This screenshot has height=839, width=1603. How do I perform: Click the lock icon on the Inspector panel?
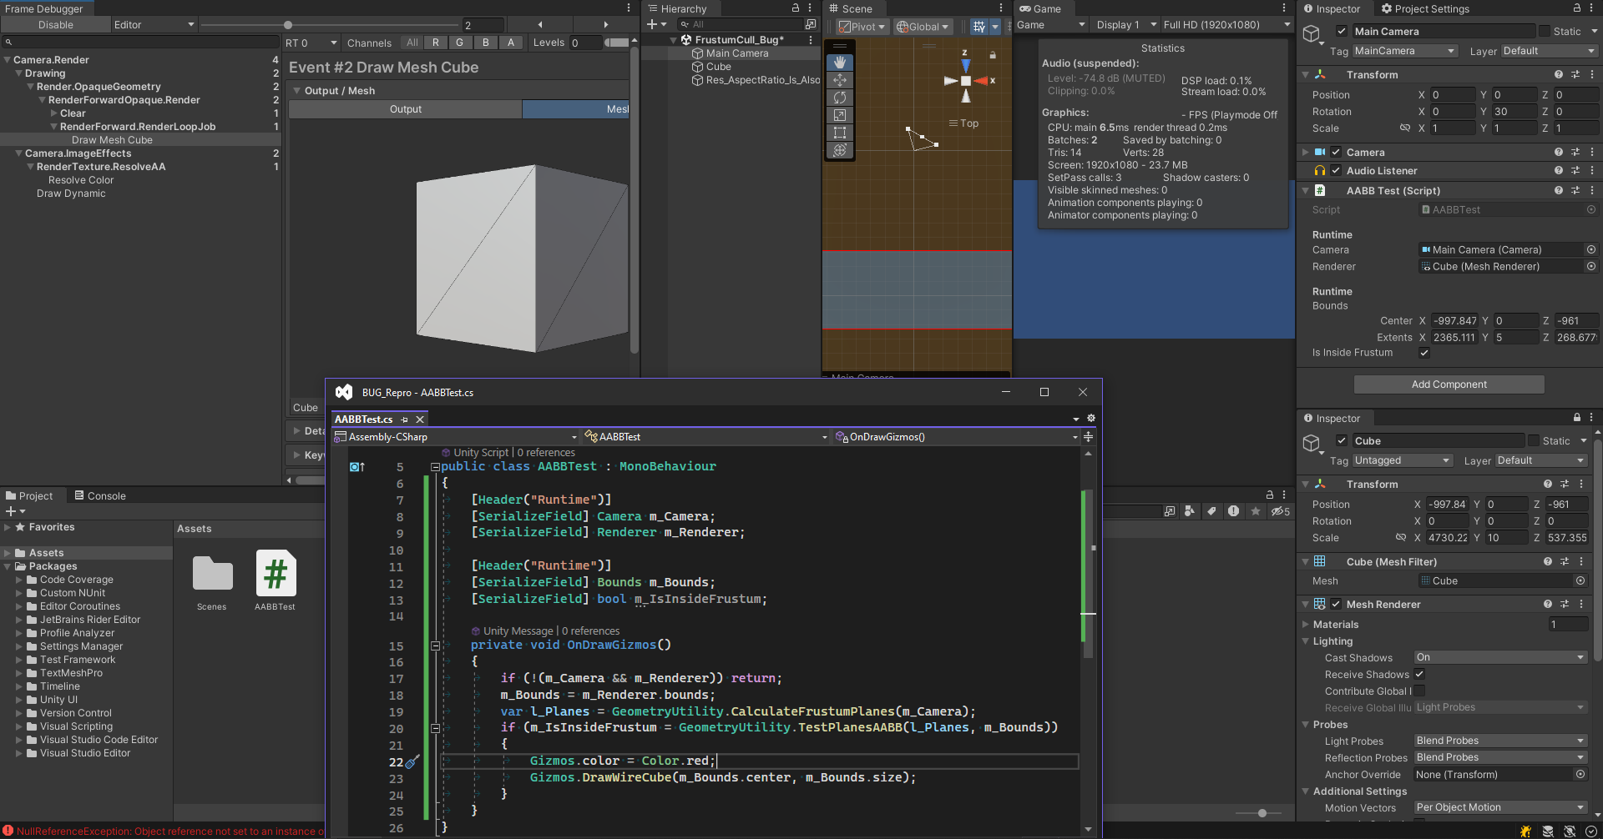coord(1576,8)
